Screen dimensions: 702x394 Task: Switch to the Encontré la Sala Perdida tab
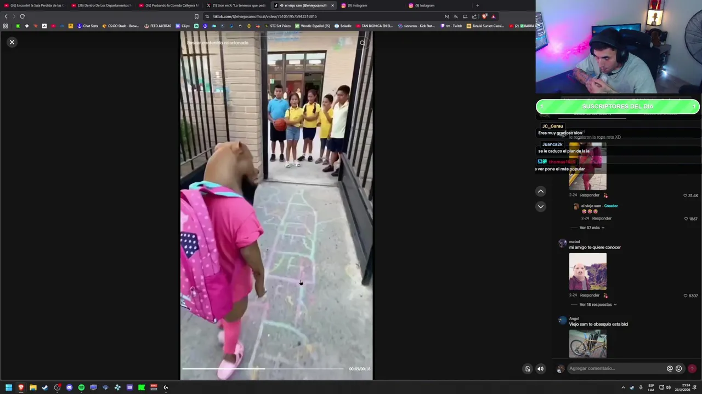point(34,5)
